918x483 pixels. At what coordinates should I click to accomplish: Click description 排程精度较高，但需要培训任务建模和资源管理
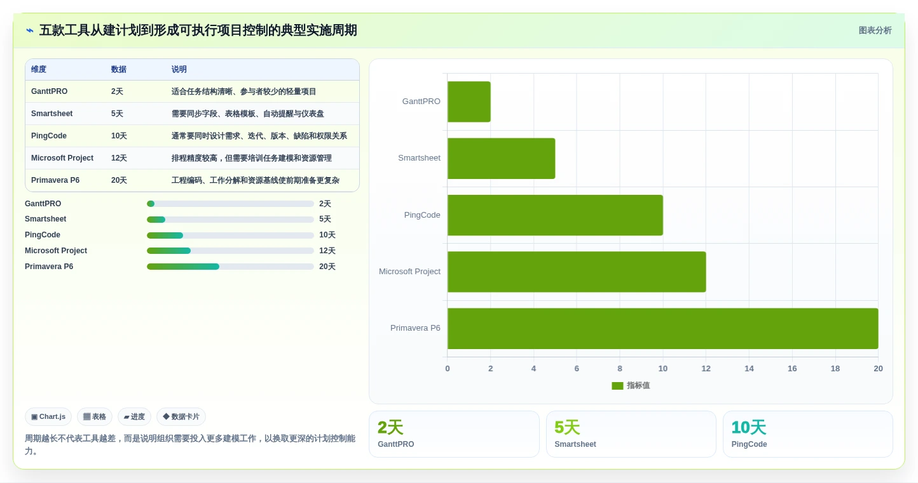pyautogui.click(x=251, y=158)
